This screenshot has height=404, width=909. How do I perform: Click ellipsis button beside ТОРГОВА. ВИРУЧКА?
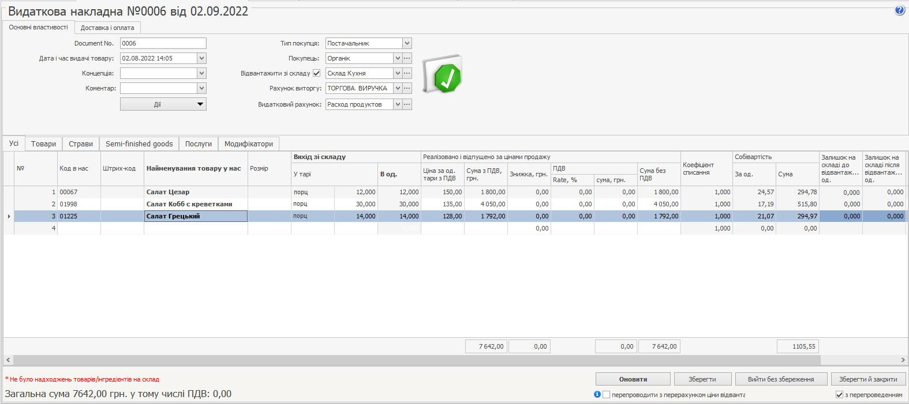[x=407, y=88]
